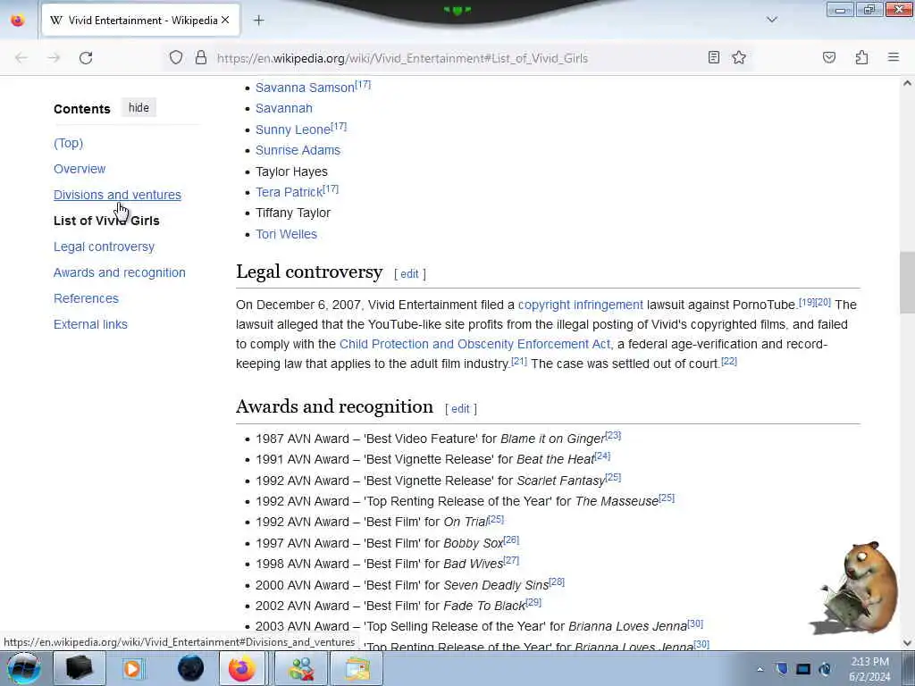915x686 pixels.
Task: Open the Savannah article link
Action: click(283, 108)
